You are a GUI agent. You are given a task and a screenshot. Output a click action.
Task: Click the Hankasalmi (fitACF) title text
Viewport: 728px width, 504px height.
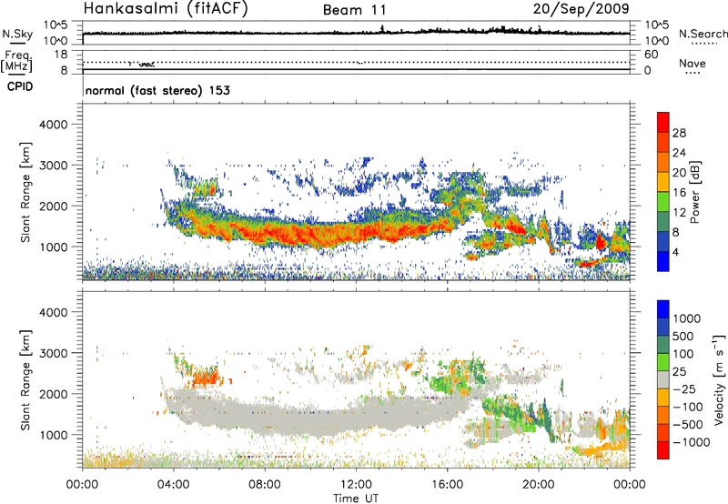coord(166,8)
